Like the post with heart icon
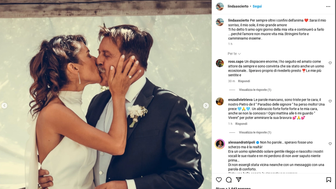 [219, 180]
